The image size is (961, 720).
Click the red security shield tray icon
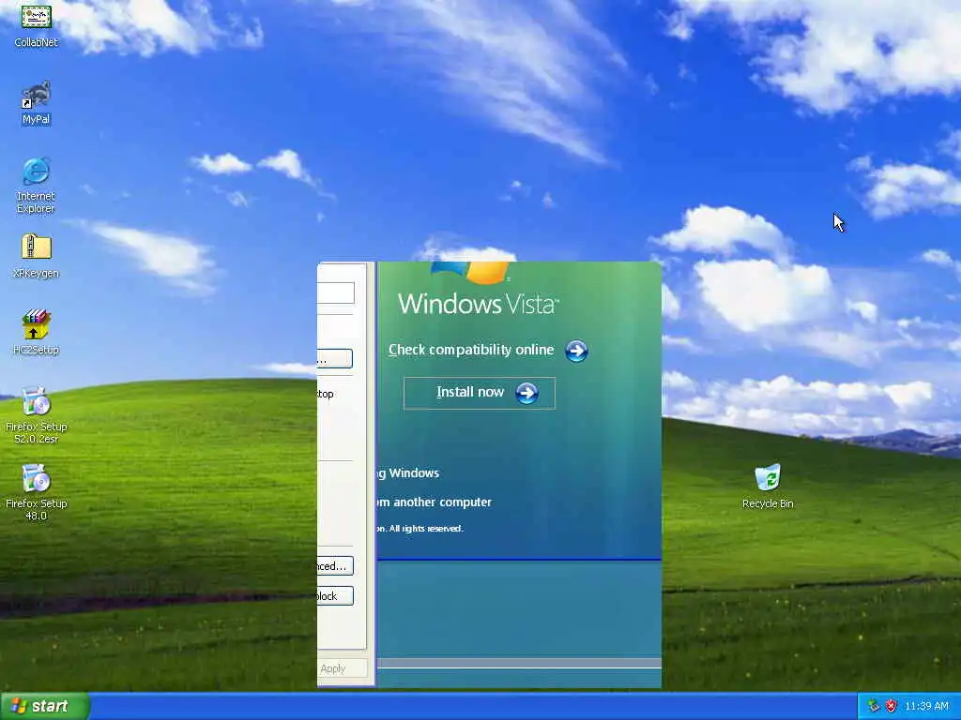pyautogui.click(x=892, y=706)
